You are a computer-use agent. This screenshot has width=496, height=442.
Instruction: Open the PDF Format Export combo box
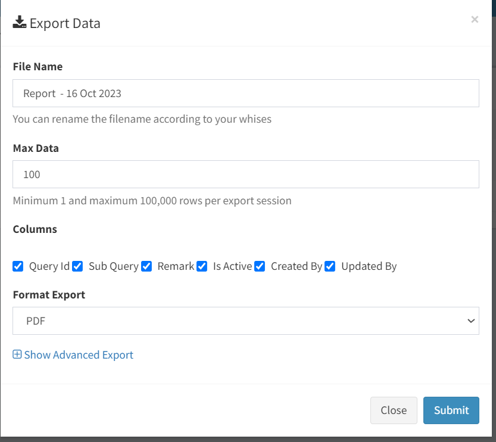point(246,321)
